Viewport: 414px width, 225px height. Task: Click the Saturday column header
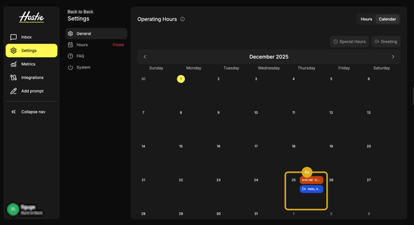click(381, 68)
